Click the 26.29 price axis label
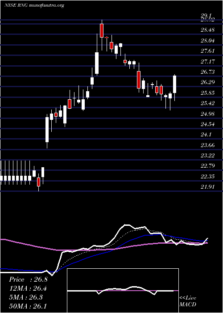Image resolution: width=223 pixels, height=313 pixels. 207,82
